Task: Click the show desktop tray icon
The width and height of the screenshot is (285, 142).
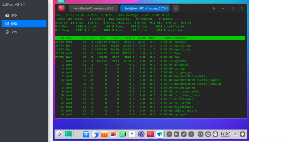Action: pyautogui.click(x=208, y=134)
